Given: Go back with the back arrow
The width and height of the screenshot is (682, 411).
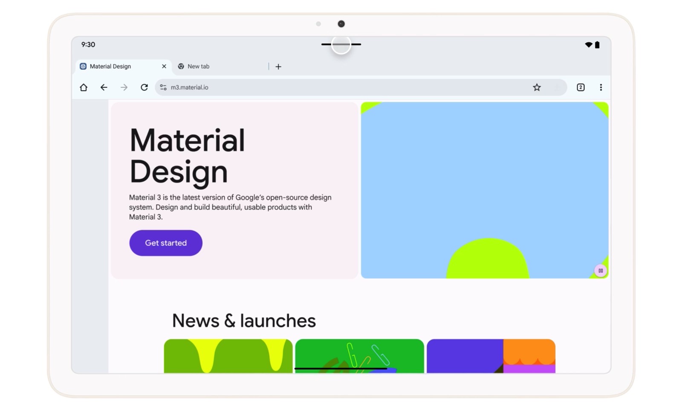Looking at the screenshot, I should click(x=104, y=87).
